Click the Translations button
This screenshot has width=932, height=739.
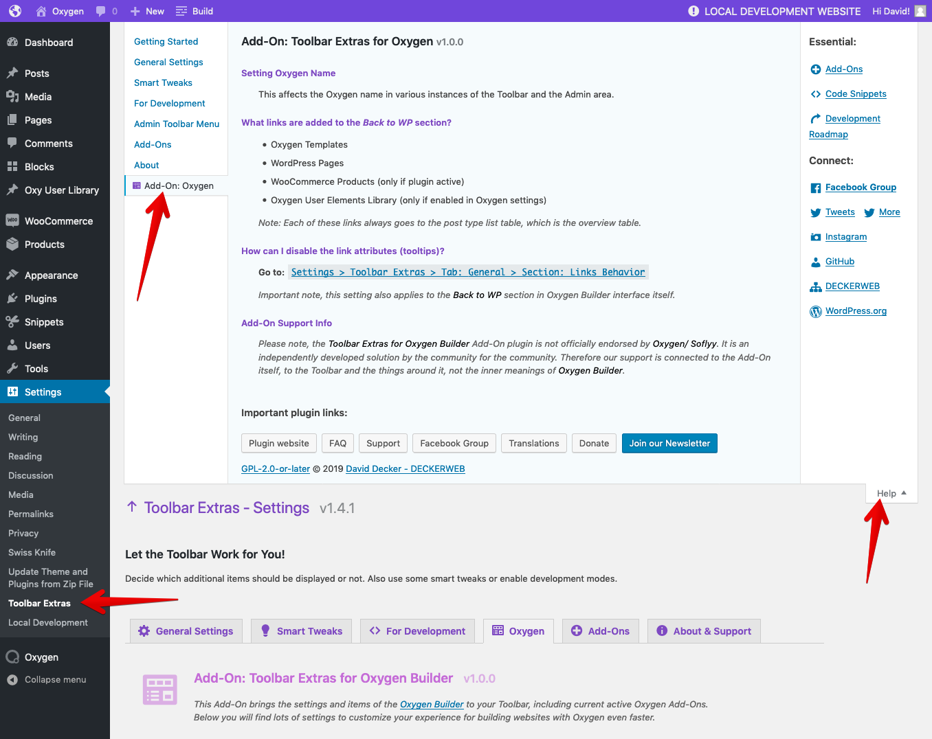tap(534, 444)
